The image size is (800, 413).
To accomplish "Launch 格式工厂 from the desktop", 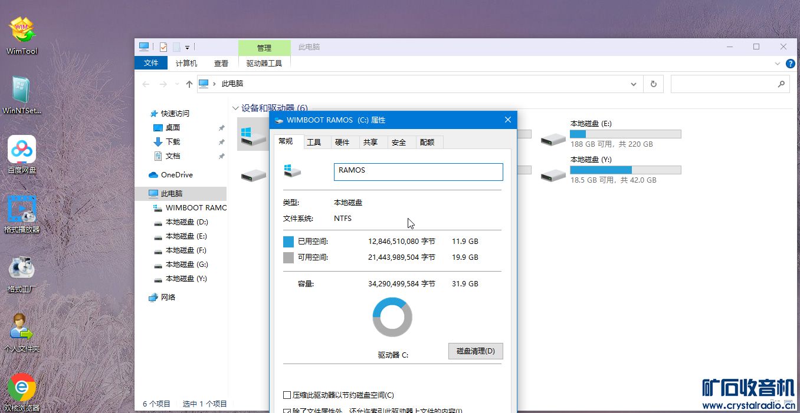I will point(22,274).
